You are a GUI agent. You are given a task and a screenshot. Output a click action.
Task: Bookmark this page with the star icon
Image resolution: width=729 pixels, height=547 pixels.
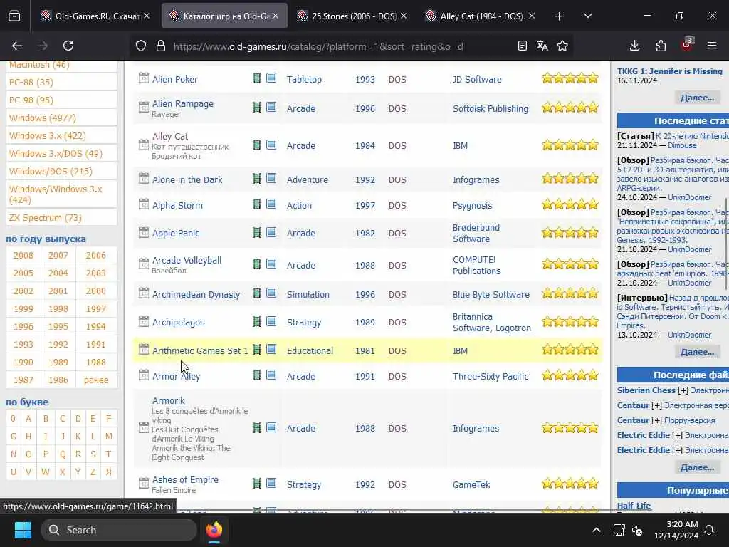pos(562,46)
